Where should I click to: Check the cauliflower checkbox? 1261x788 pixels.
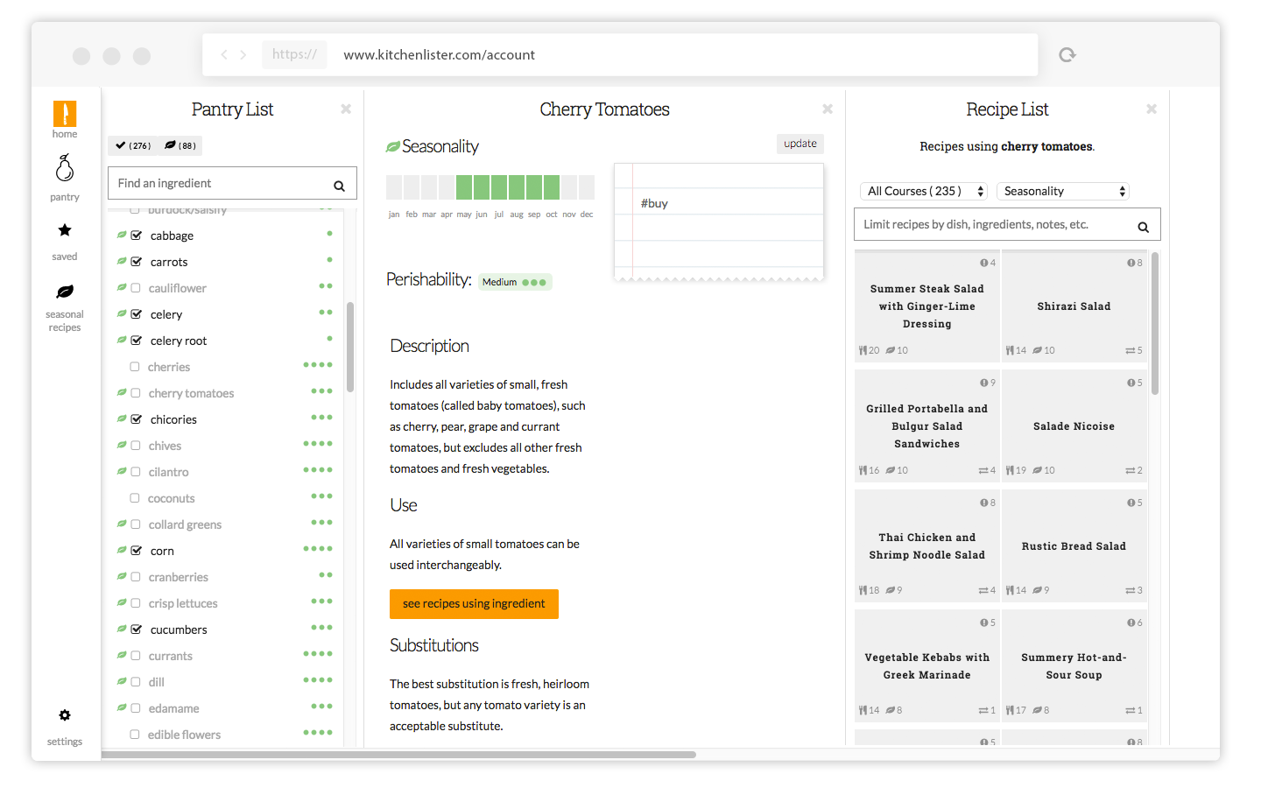tap(136, 287)
